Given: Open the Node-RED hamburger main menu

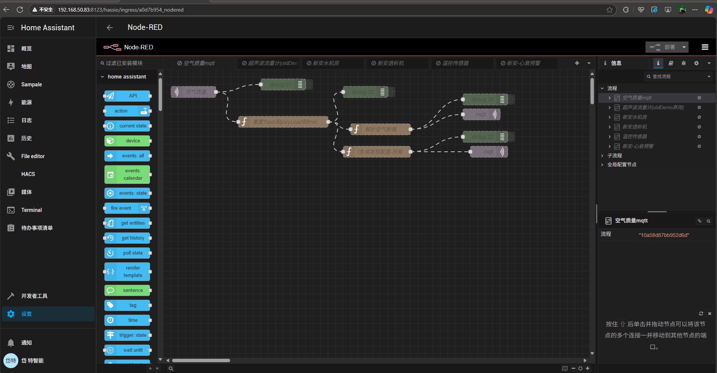Looking at the screenshot, I should coord(705,47).
